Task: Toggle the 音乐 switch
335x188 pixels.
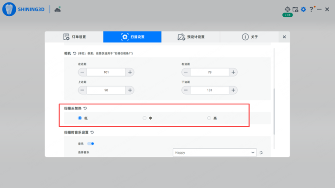Action: click(x=90, y=144)
